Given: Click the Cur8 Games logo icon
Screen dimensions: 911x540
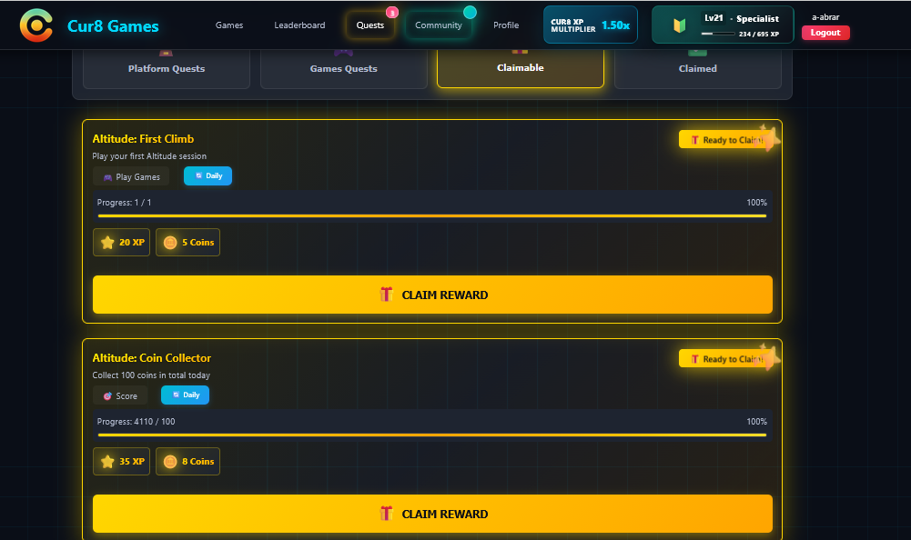Looking at the screenshot, I should (x=36, y=25).
